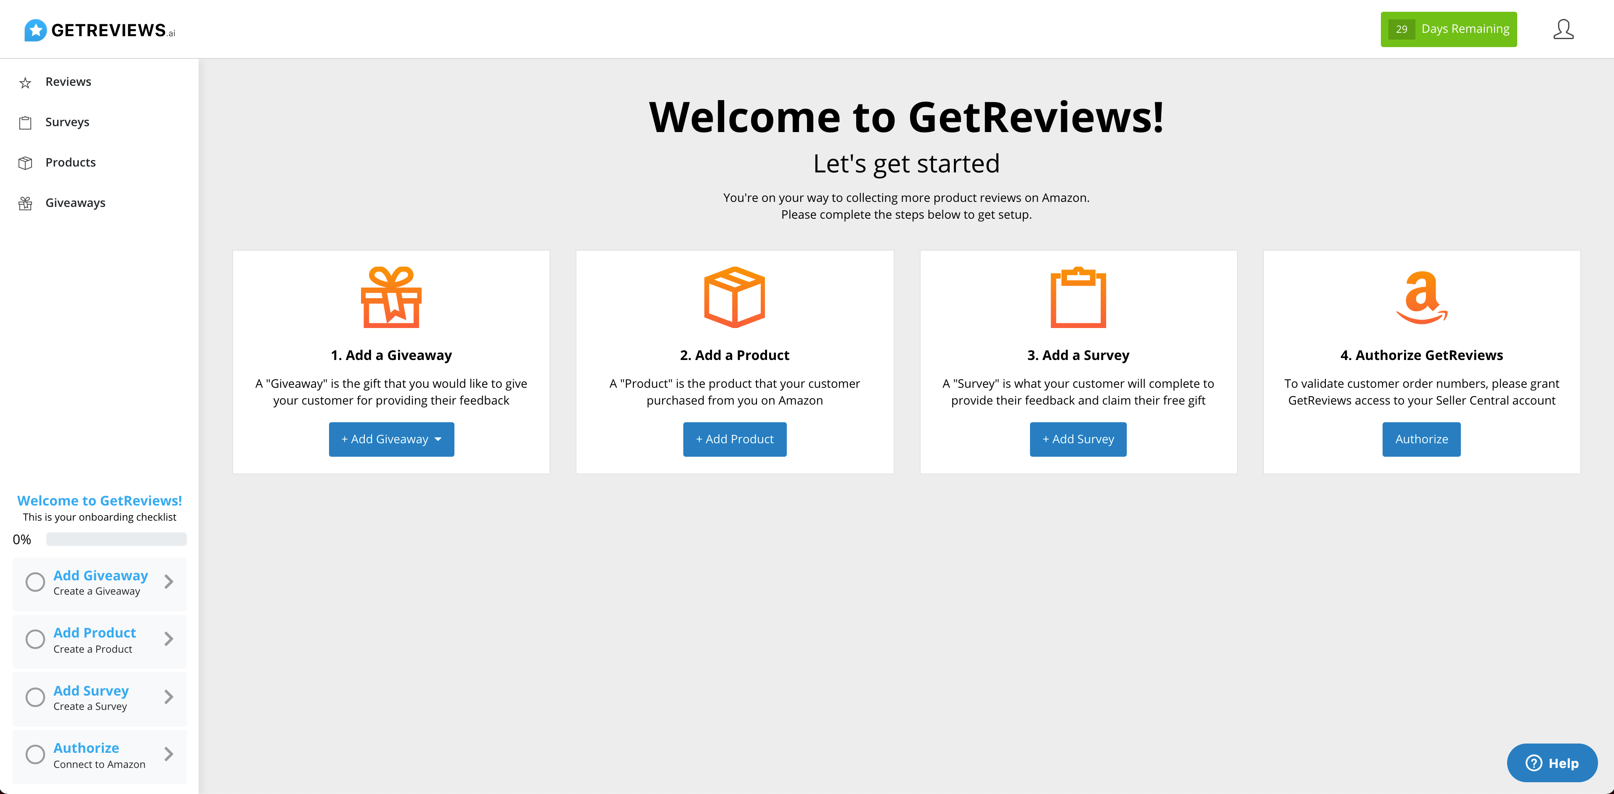Click the Giveaways gift icon in sidebar
Screen dimensions: 1614x794
tap(26, 203)
